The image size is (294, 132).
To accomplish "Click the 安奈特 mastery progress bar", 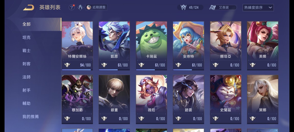I will pyautogui.click(x=188, y=70).
